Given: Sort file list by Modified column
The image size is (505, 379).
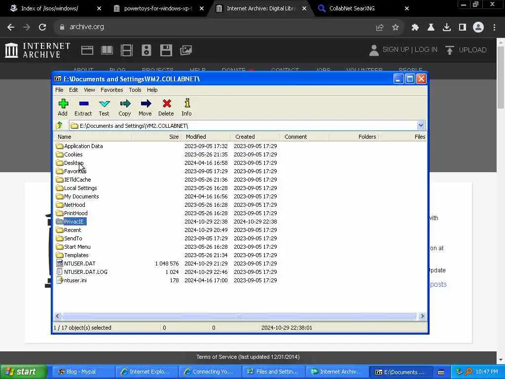Looking at the screenshot, I should [x=206, y=137].
